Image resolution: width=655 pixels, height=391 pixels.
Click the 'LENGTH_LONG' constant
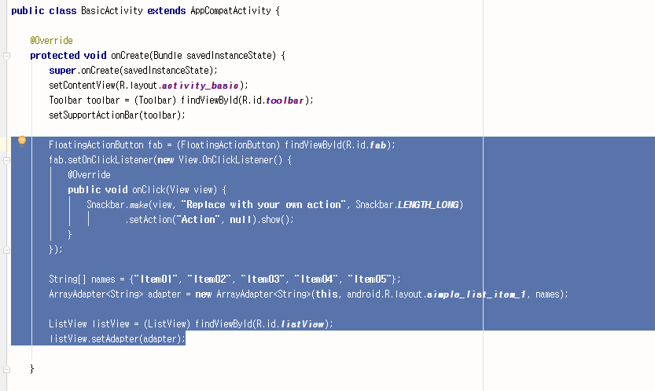[429, 205]
